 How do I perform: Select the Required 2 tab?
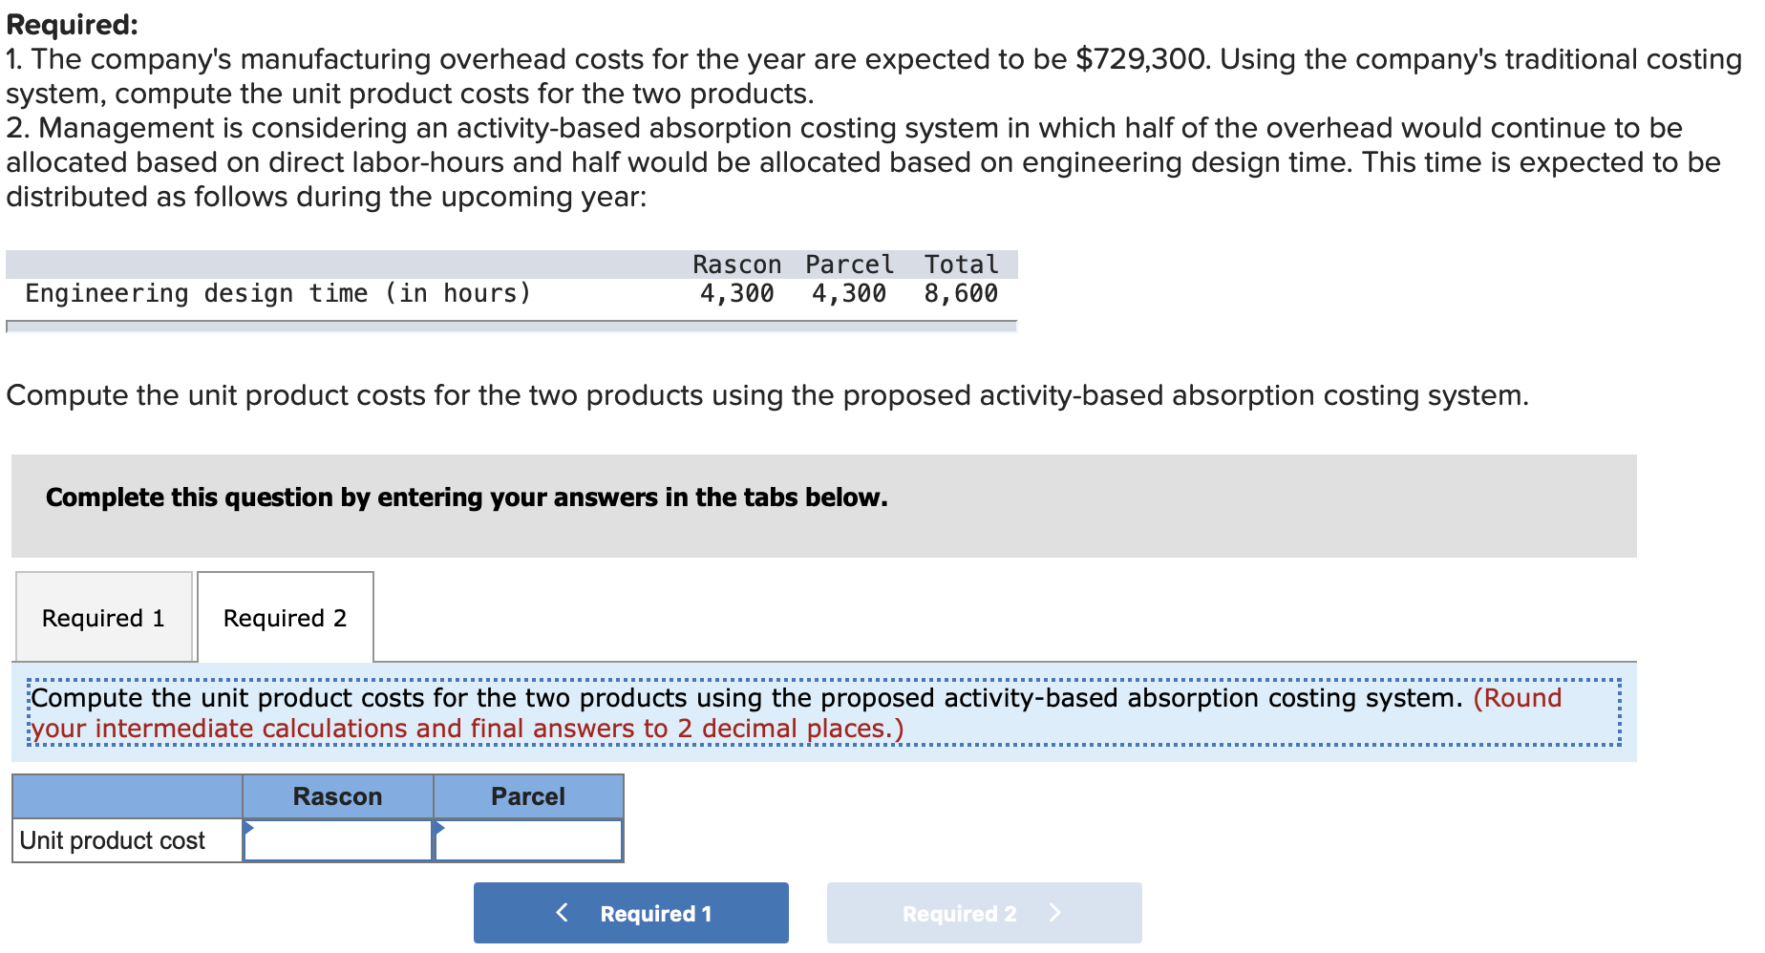[x=284, y=618]
